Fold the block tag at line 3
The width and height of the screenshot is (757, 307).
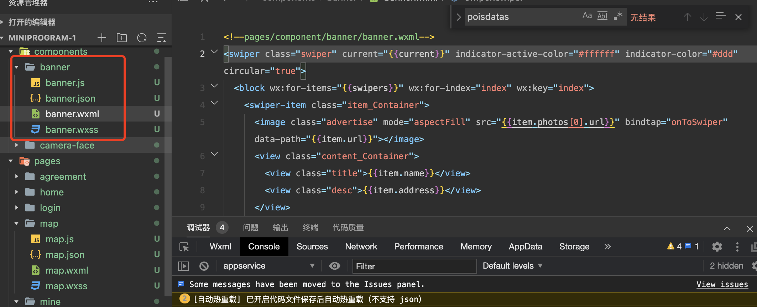point(214,86)
